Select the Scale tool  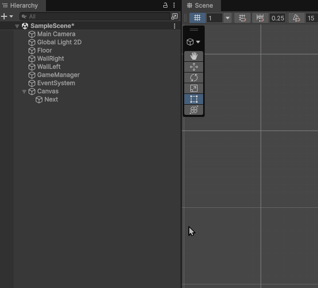click(x=193, y=88)
